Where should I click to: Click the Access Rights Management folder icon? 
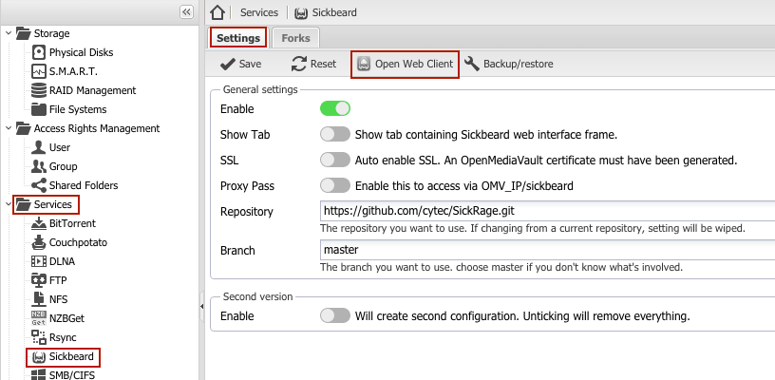pyautogui.click(x=23, y=128)
